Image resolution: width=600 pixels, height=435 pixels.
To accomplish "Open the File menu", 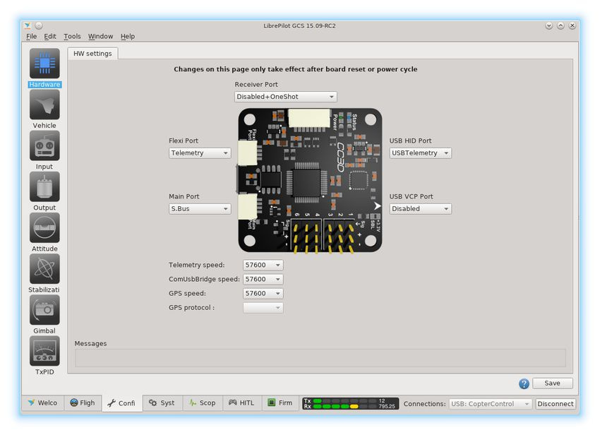I will 31,37.
